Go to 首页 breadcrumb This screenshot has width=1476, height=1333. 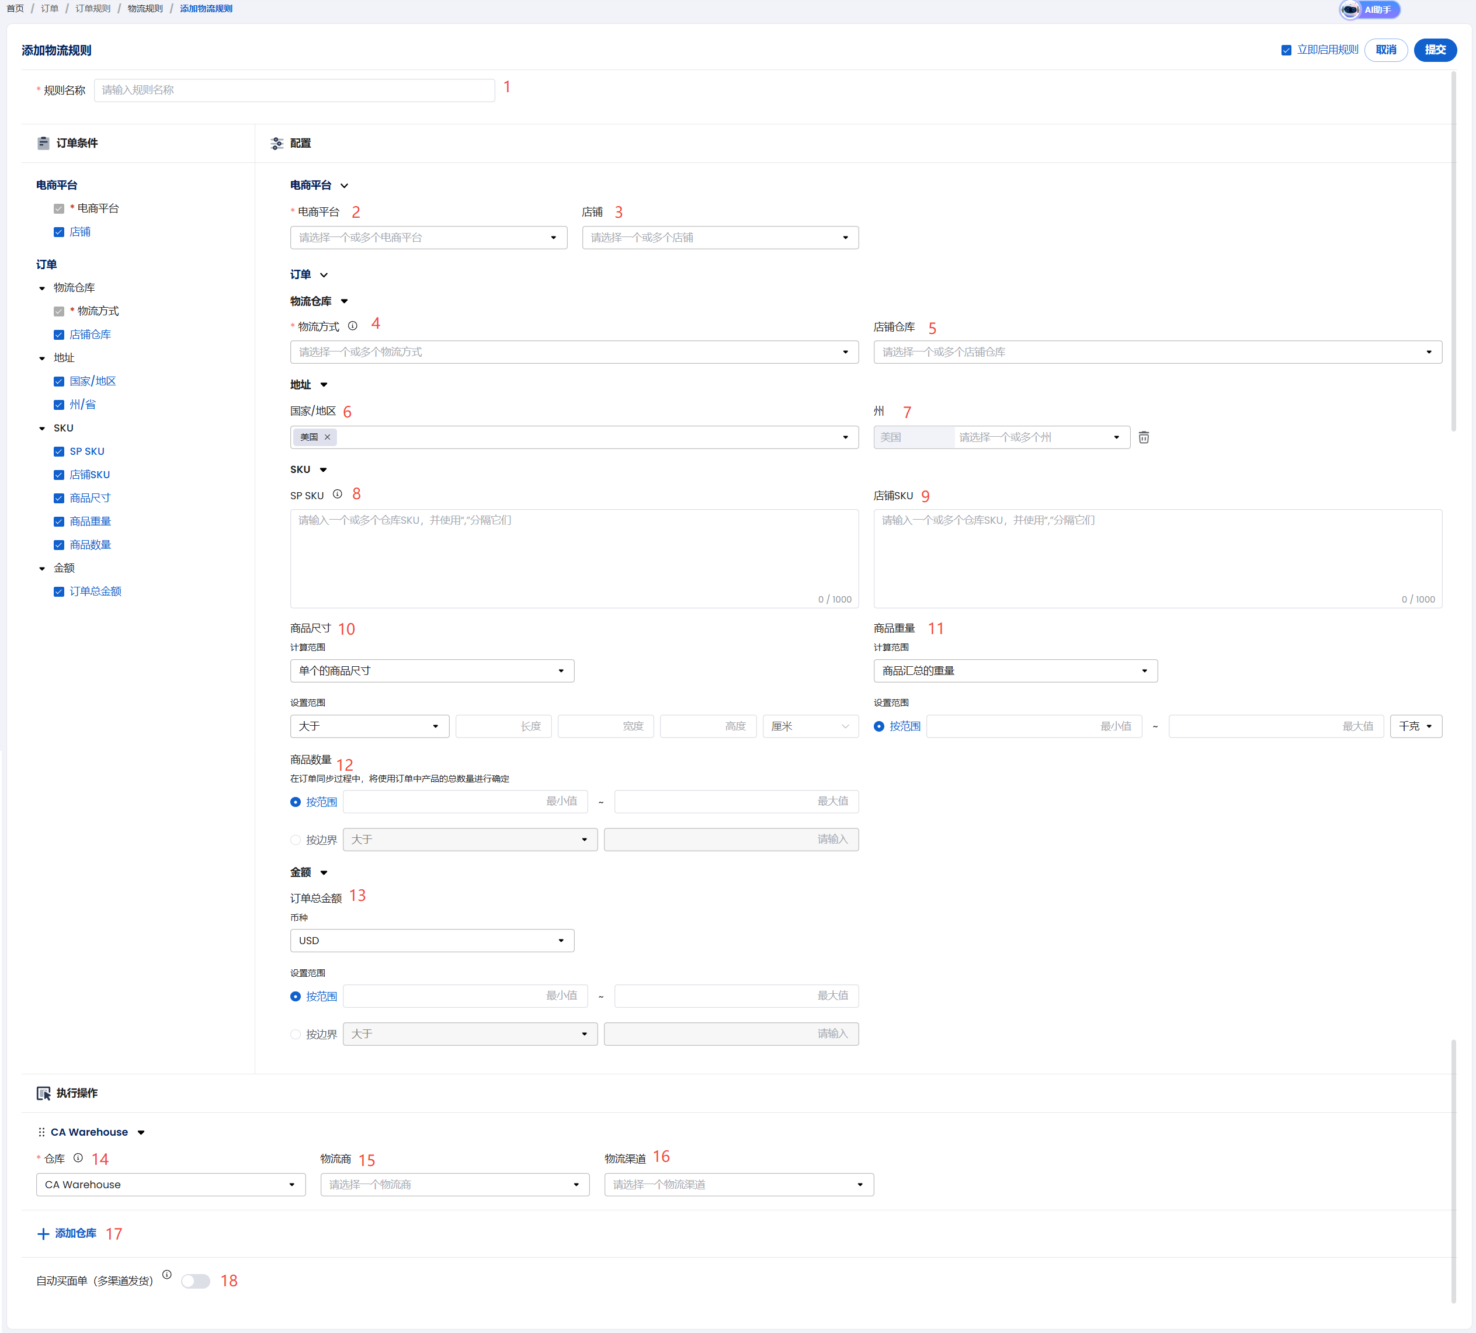point(15,9)
